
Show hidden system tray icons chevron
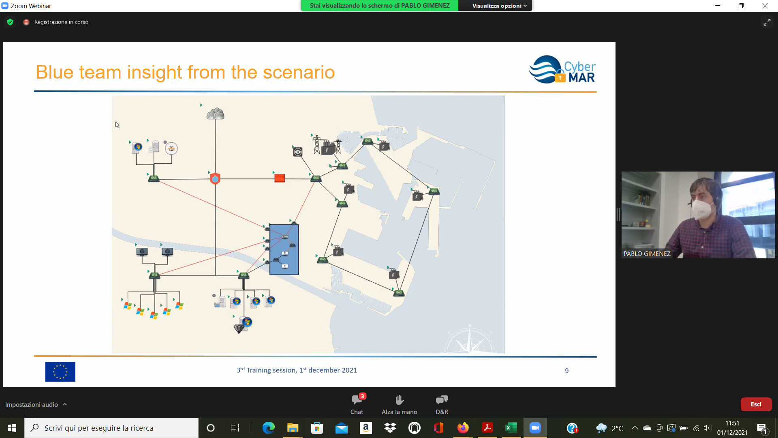pyautogui.click(x=635, y=428)
